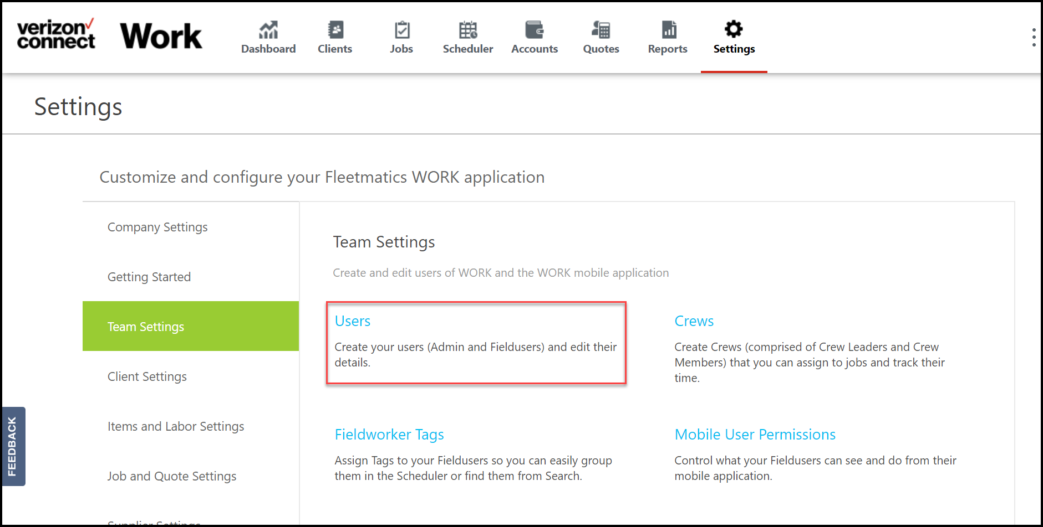Select Getting Started in sidebar
Image resolution: width=1043 pixels, height=527 pixels.
click(x=149, y=277)
